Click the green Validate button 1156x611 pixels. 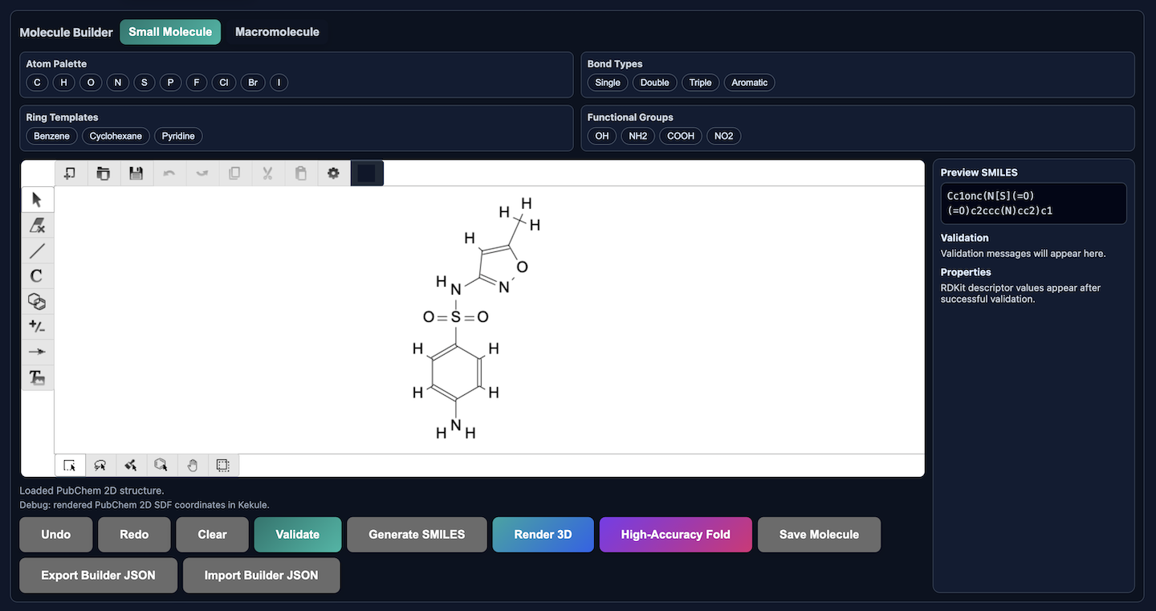point(298,535)
